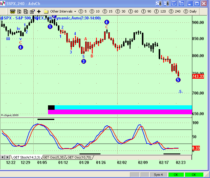Click the black plus crosshair icon

tap(39, 11)
